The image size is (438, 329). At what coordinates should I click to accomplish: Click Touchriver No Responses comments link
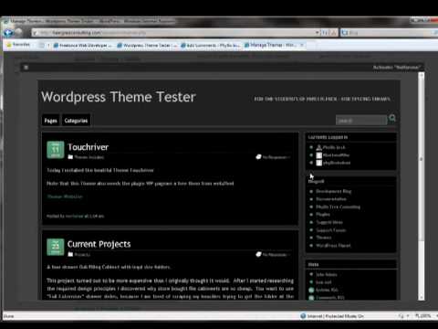point(273,157)
